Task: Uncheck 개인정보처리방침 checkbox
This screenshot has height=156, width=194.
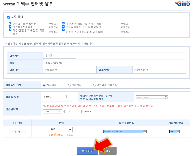Action: click(x=10, y=27)
